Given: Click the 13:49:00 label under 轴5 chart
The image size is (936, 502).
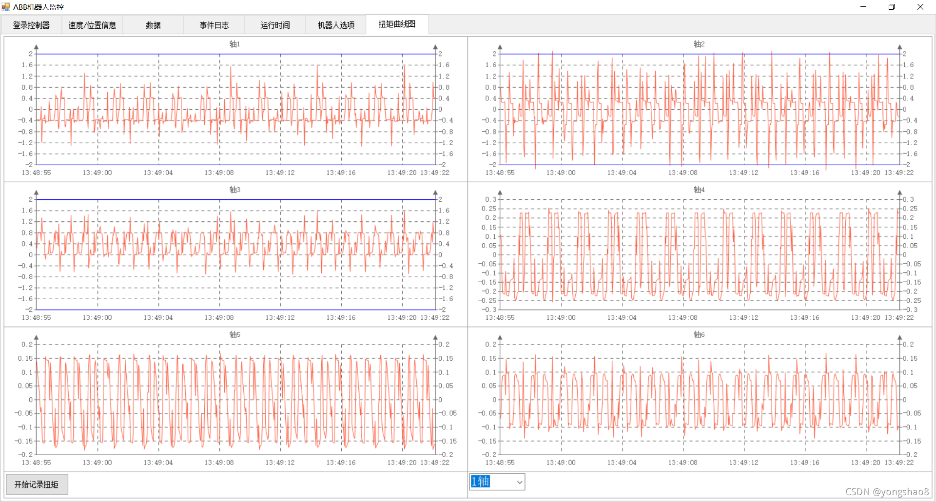Looking at the screenshot, I should point(97,463).
